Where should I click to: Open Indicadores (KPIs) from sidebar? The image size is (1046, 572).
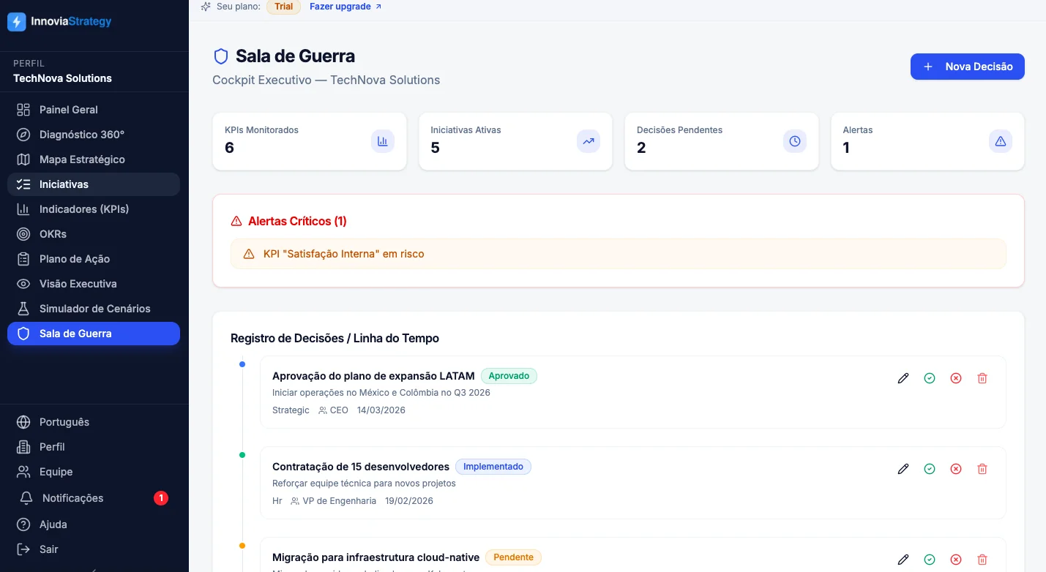click(94, 209)
